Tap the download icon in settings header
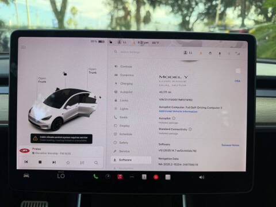 pyautogui.click(x=220, y=53)
